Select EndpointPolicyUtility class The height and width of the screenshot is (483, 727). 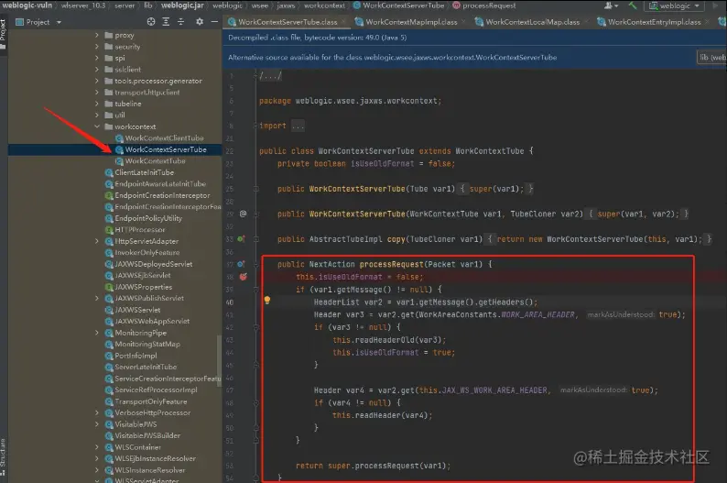pos(148,218)
